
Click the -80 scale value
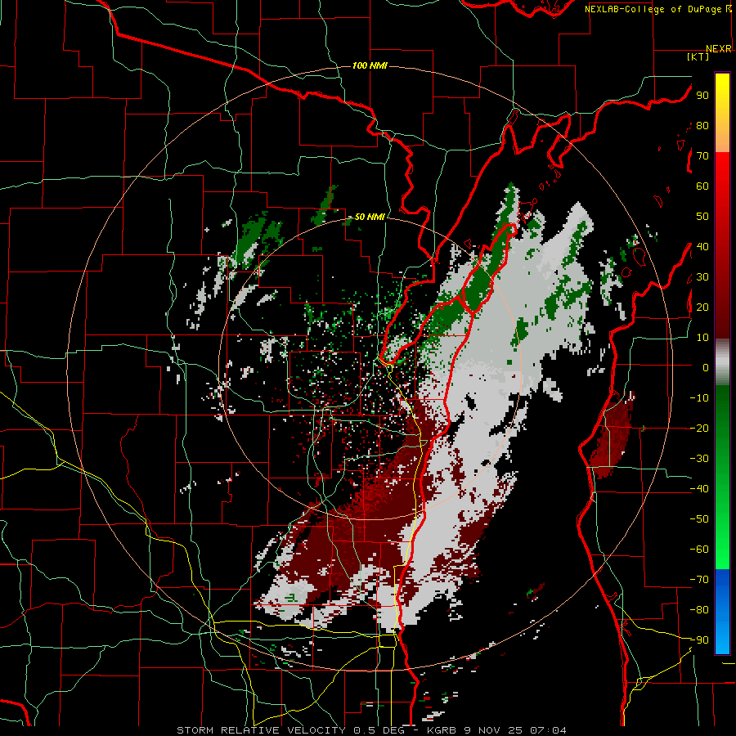699,610
